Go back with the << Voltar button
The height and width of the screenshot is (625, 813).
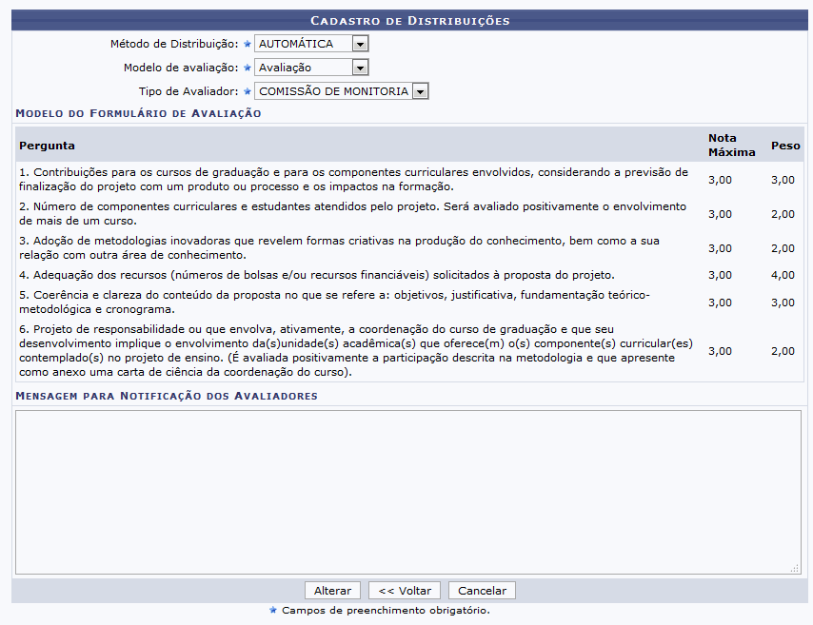[x=405, y=590]
